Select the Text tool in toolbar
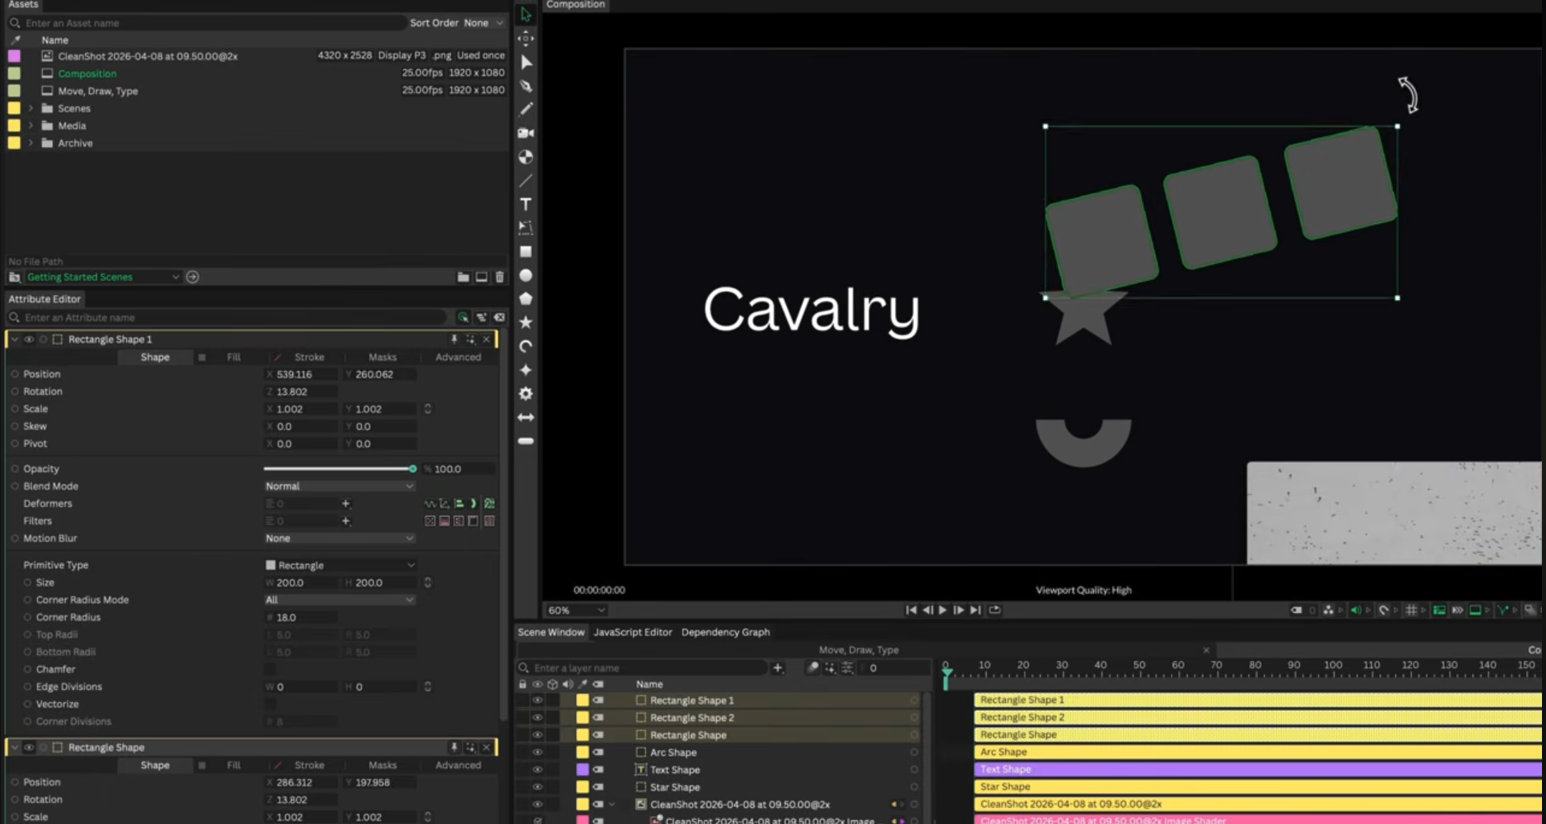 (x=526, y=205)
